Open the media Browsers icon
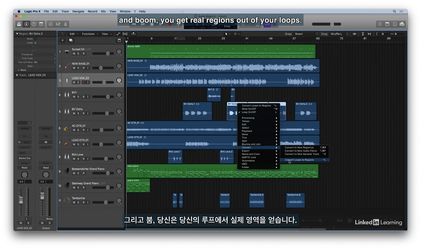 click(402, 24)
